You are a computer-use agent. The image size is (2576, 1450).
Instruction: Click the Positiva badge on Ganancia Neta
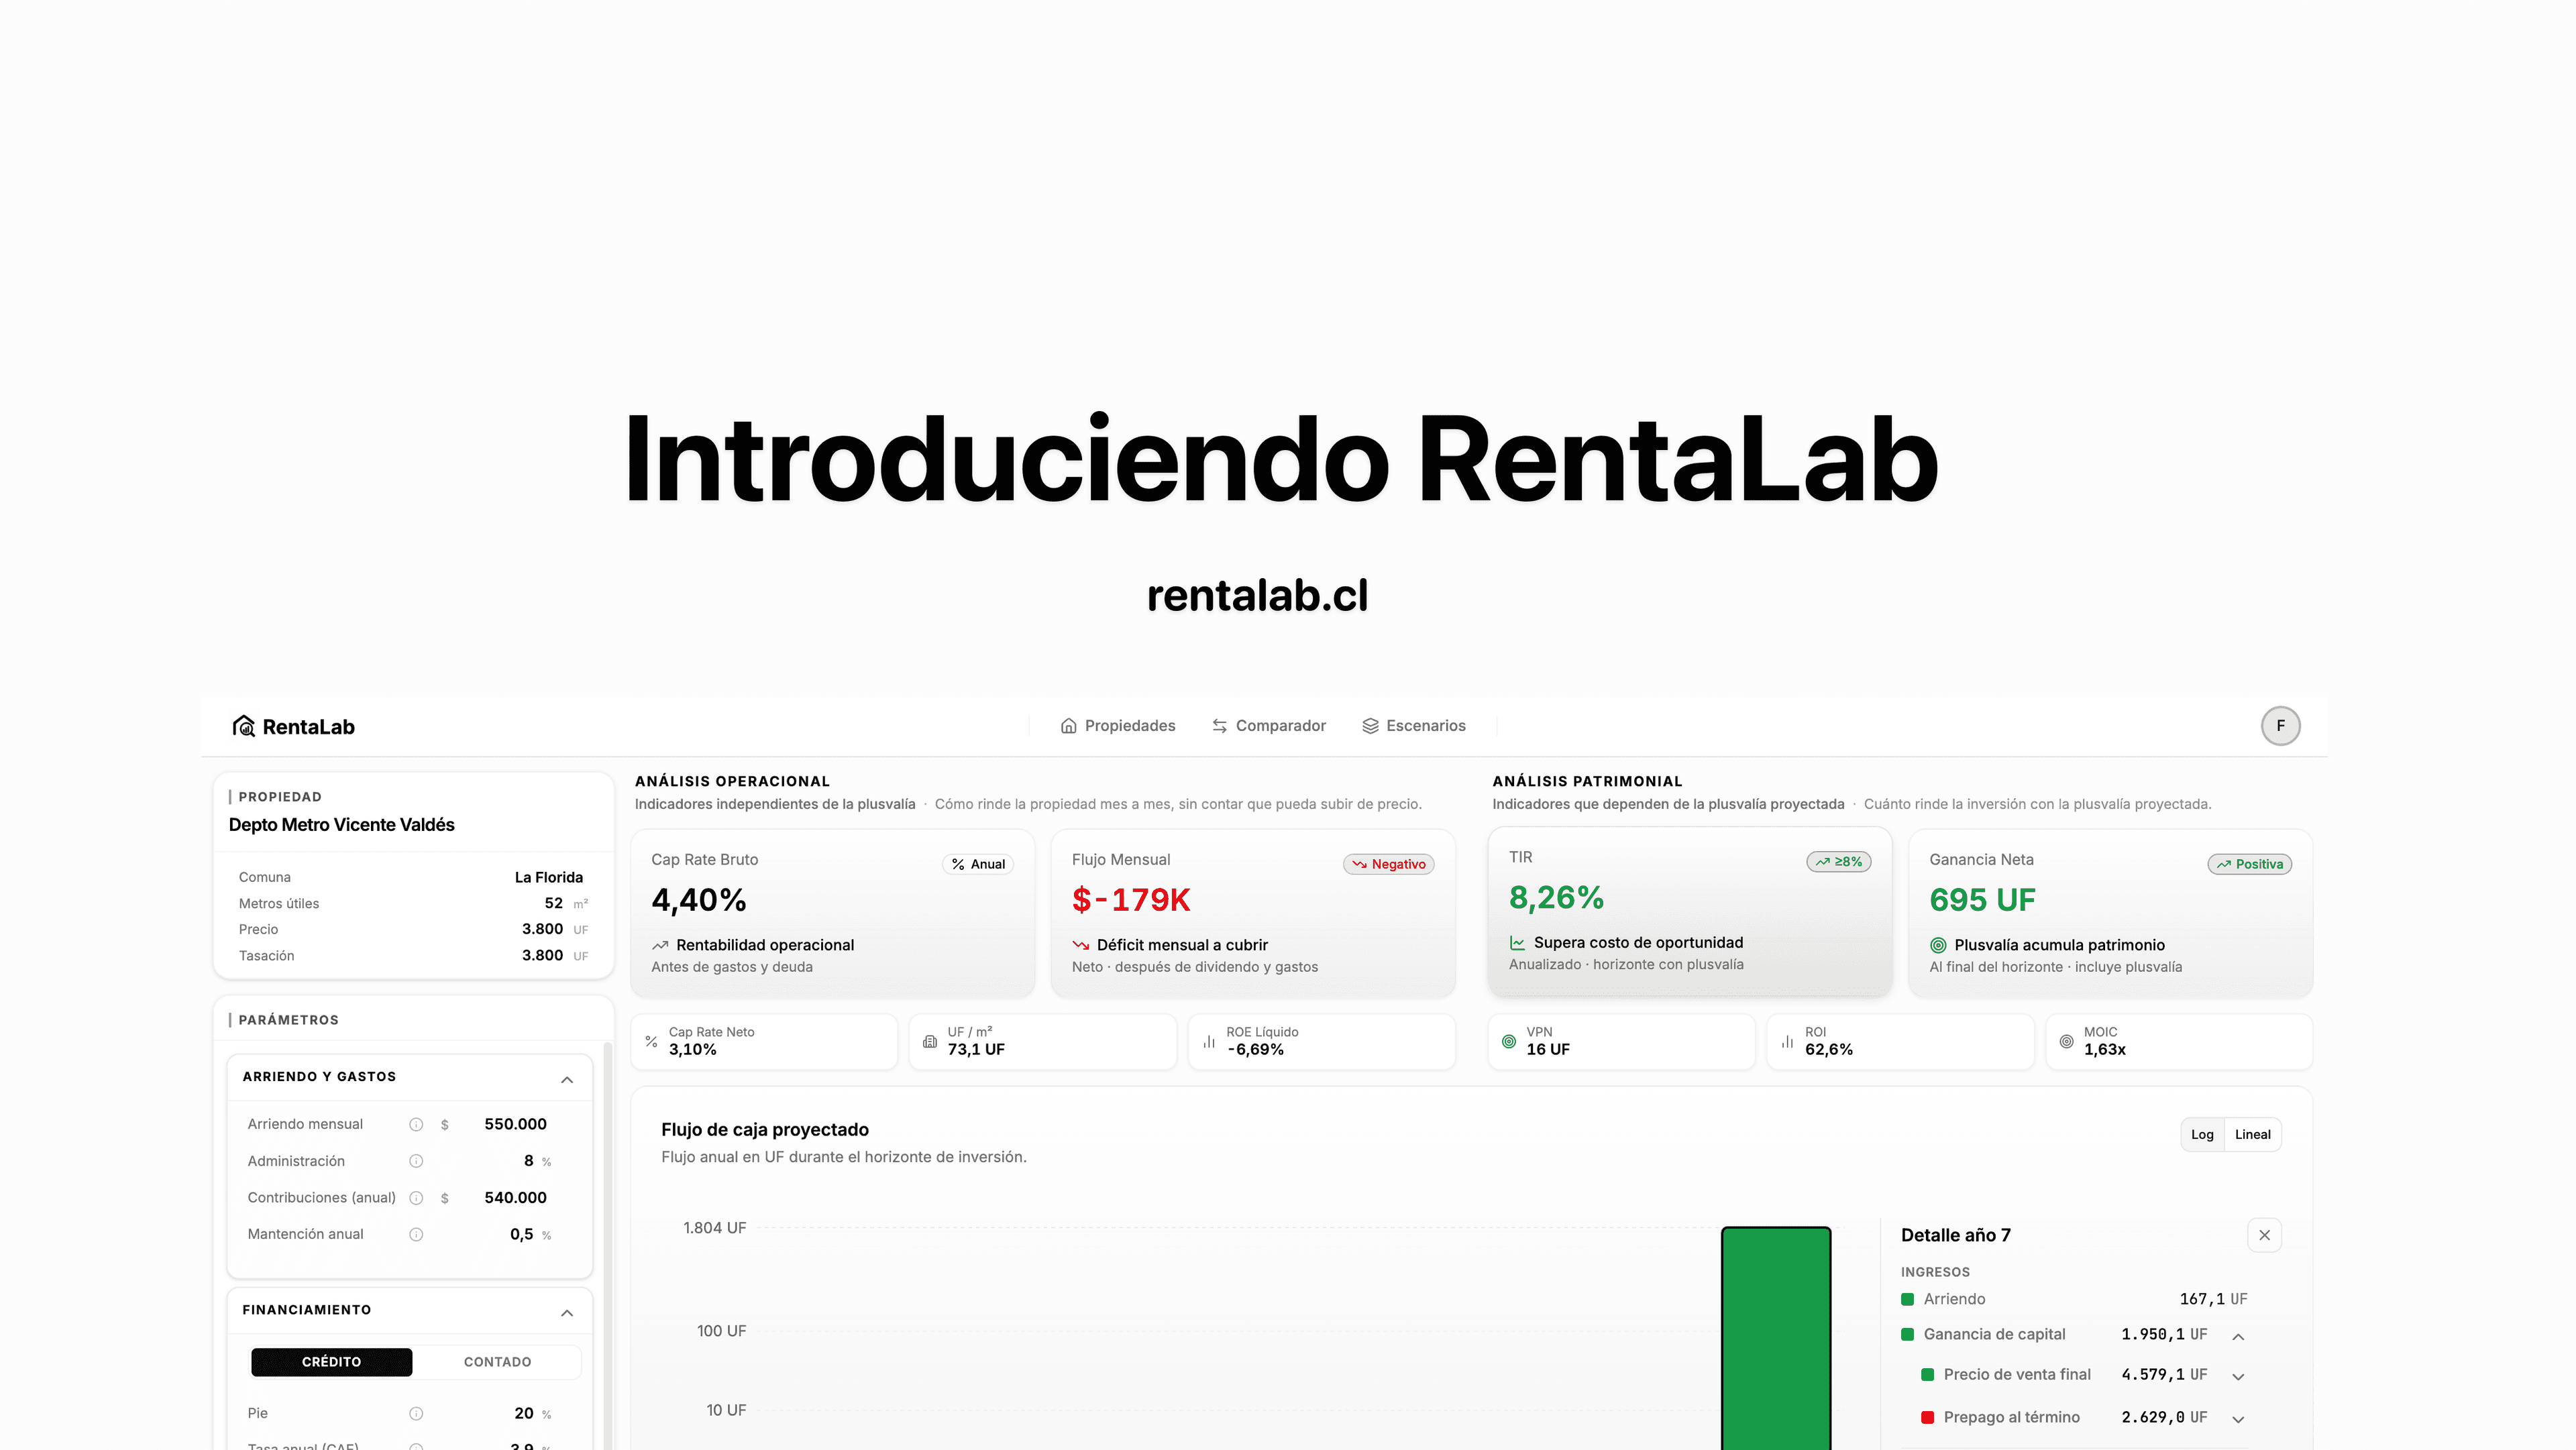(x=2249, y=864)
